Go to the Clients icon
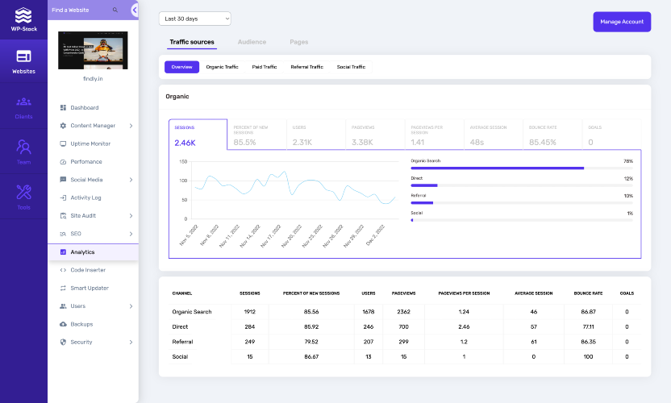The image size is (671, 403). pyautogui.click(x=23, y=102)
